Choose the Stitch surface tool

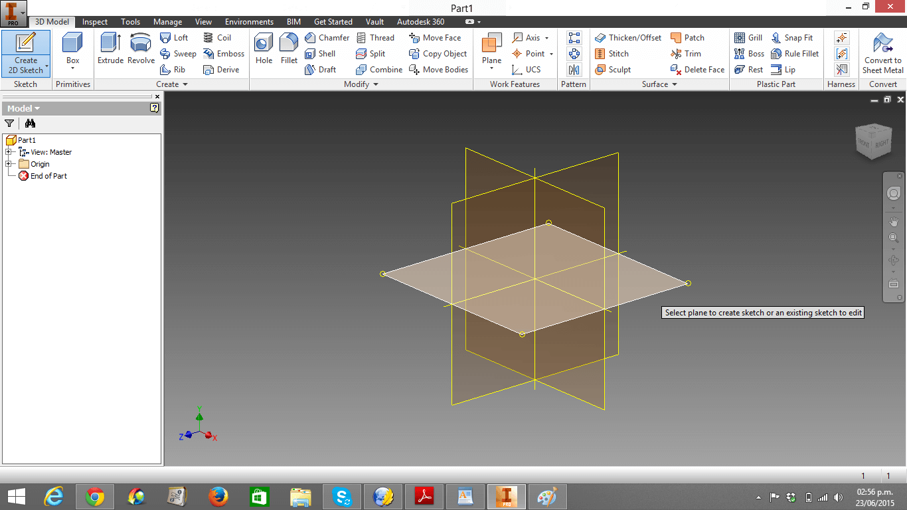(612, 54)
